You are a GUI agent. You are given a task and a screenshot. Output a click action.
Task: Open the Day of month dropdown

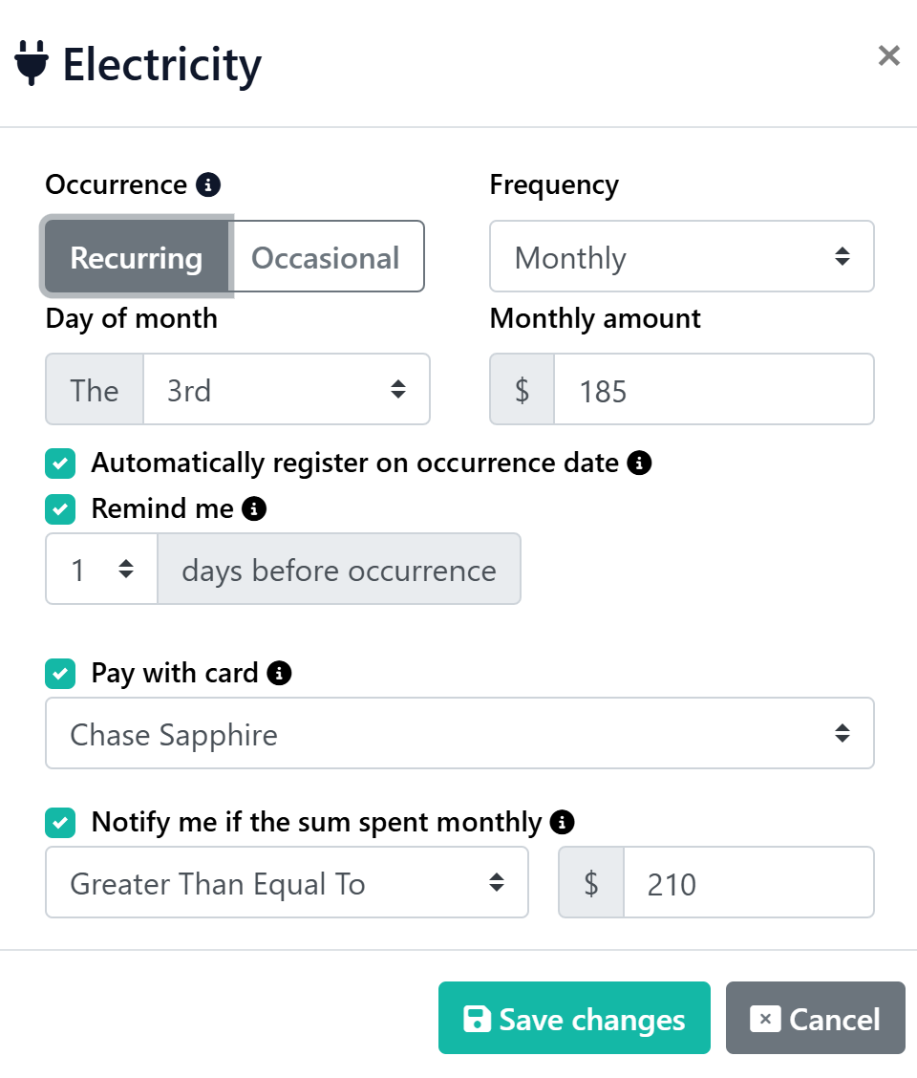287,389
